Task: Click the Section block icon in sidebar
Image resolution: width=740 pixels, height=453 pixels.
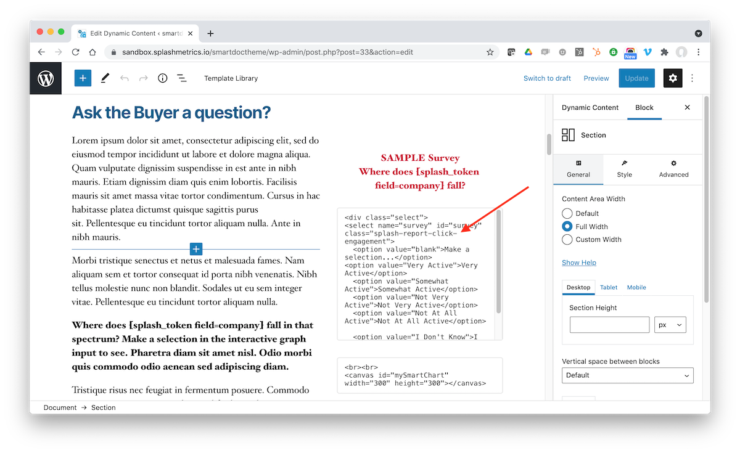Action: pos(568,135)
